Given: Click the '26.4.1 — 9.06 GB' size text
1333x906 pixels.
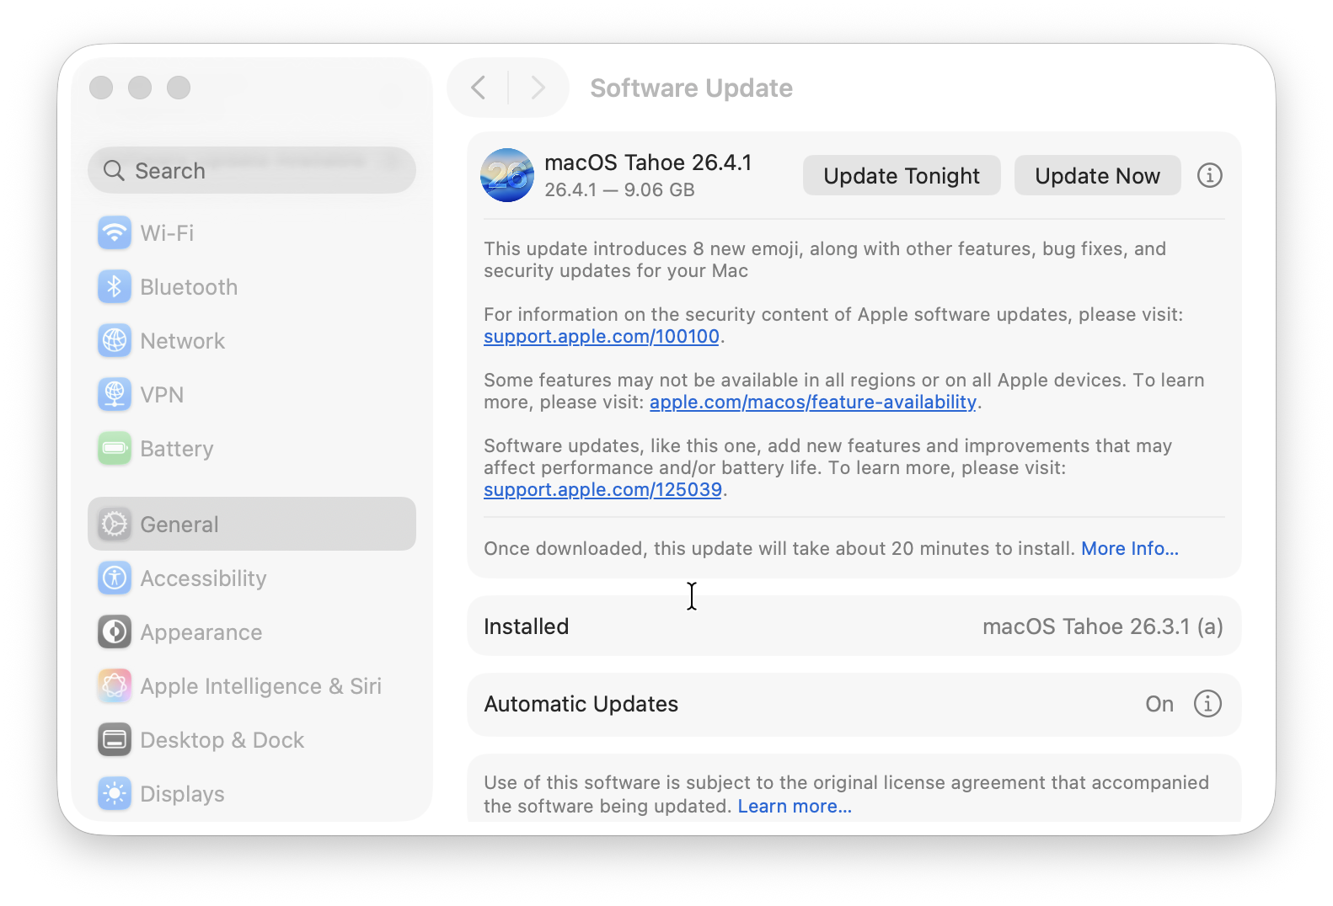Looking at the screenshot, I should click(619, 190).
